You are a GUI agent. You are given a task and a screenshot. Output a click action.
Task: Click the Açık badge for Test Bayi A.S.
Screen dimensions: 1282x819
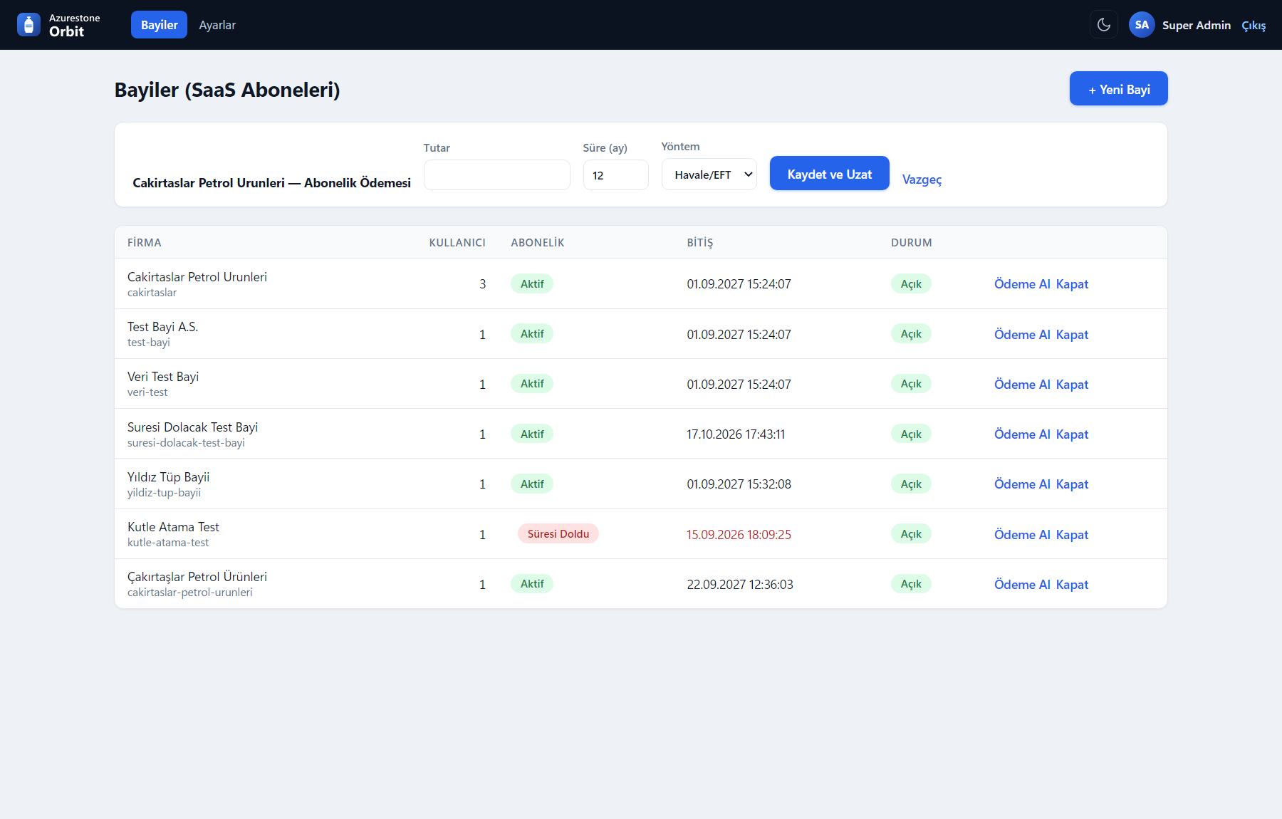pos(911,334)
